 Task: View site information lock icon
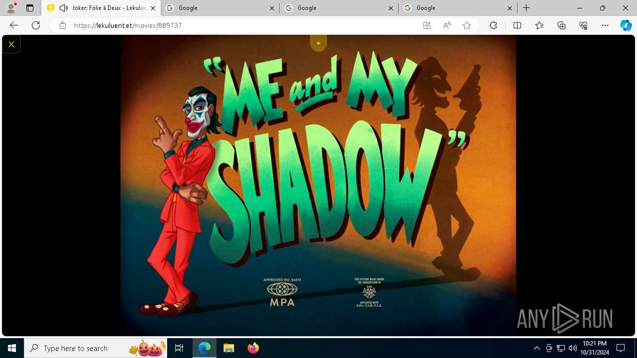pos(63,25)
